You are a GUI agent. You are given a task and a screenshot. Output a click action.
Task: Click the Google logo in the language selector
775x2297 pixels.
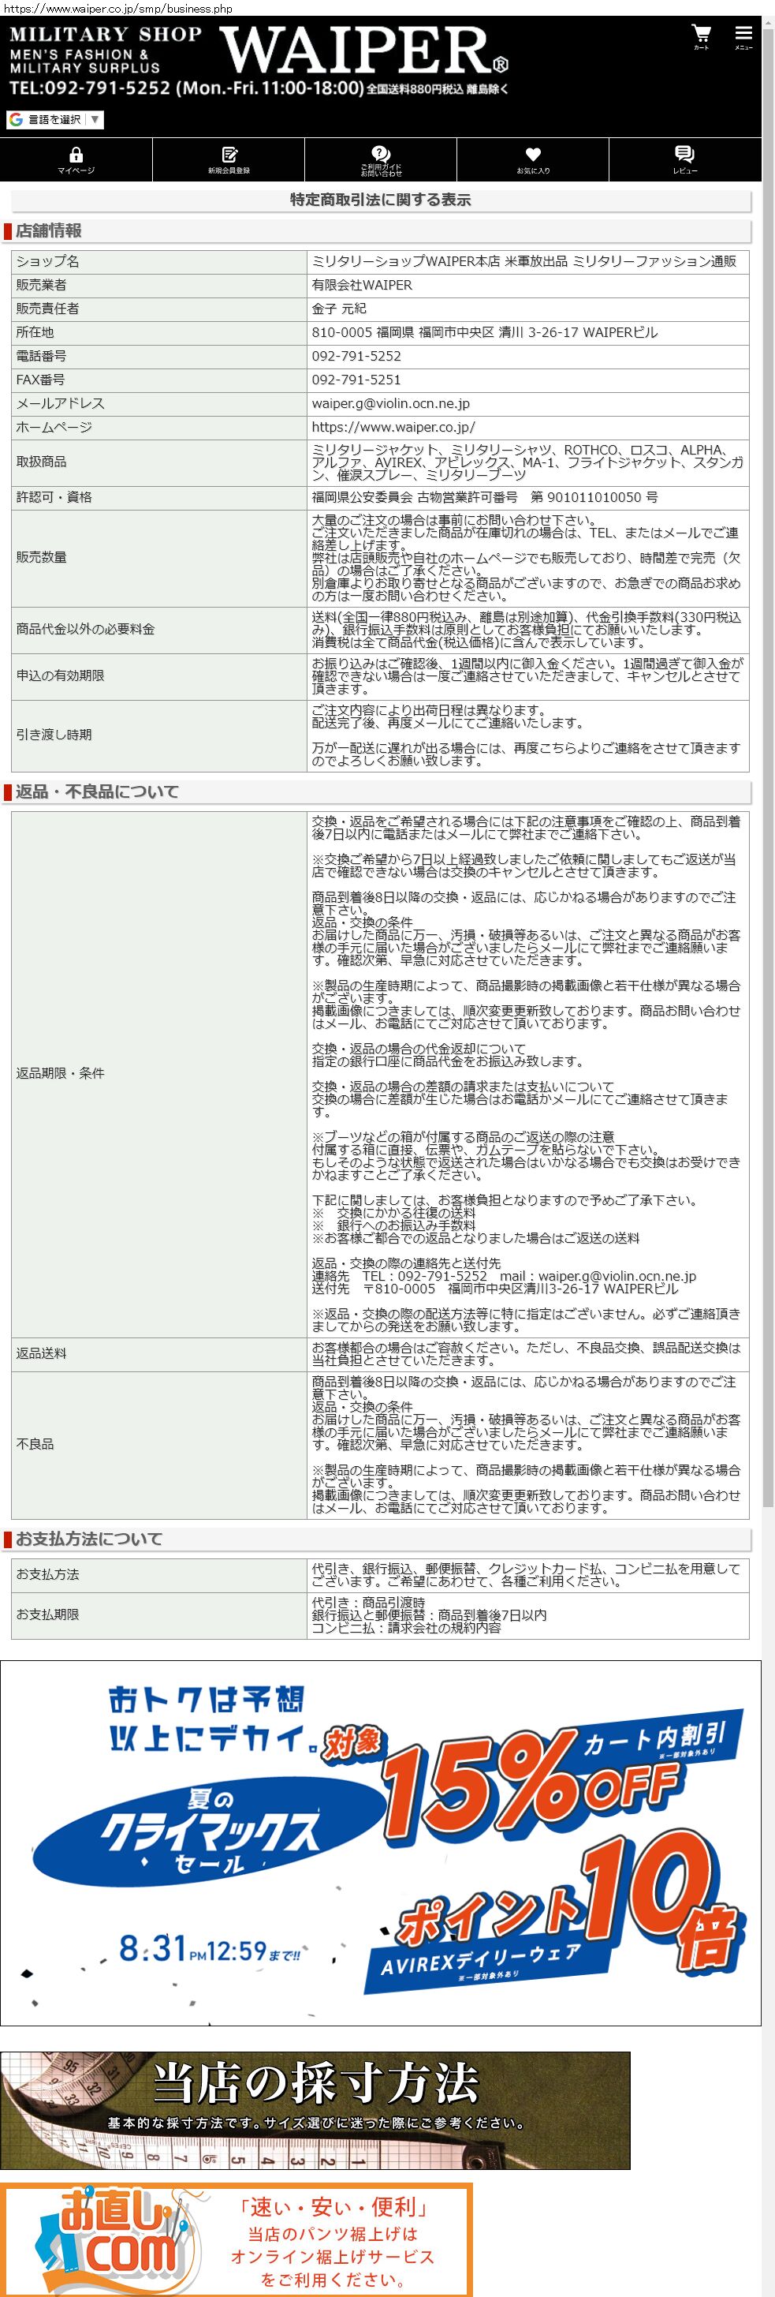point(16,119)
